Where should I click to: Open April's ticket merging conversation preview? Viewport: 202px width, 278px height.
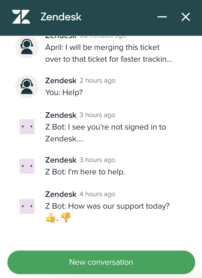coord(108,53)
